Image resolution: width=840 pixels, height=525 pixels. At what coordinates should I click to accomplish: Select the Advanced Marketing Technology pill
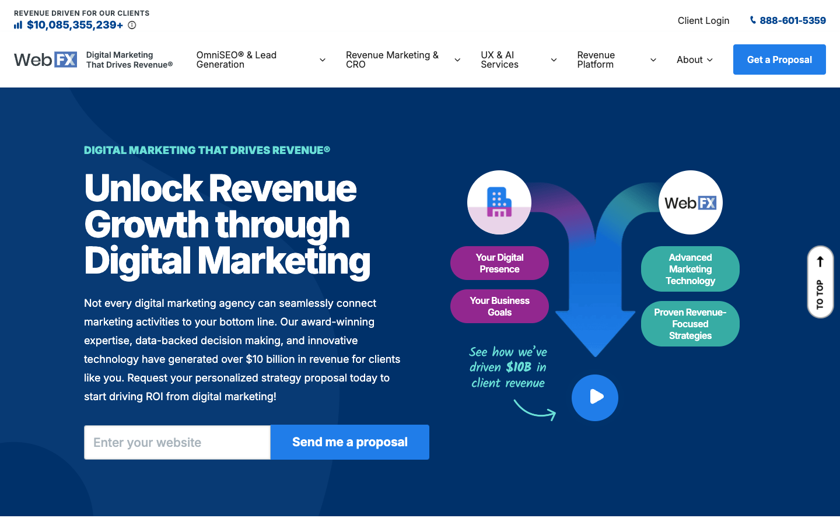pyautogui.click(x=690, y=269)
